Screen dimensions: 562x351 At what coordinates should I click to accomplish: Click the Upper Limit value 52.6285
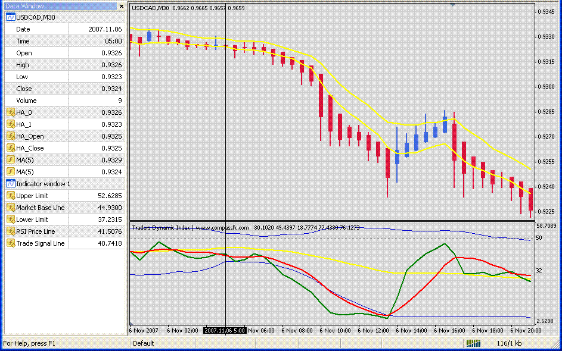point(110,196)
